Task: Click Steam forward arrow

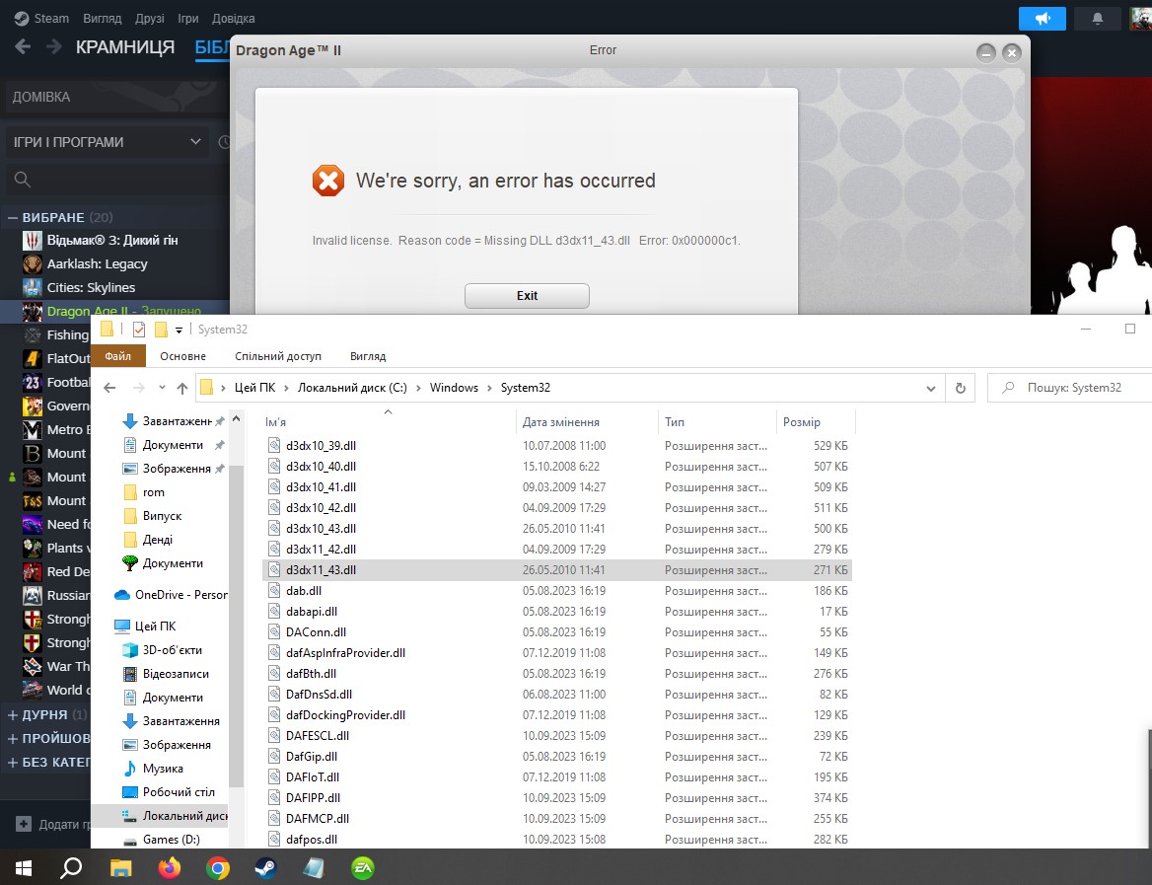Action: tap(53, 47)
